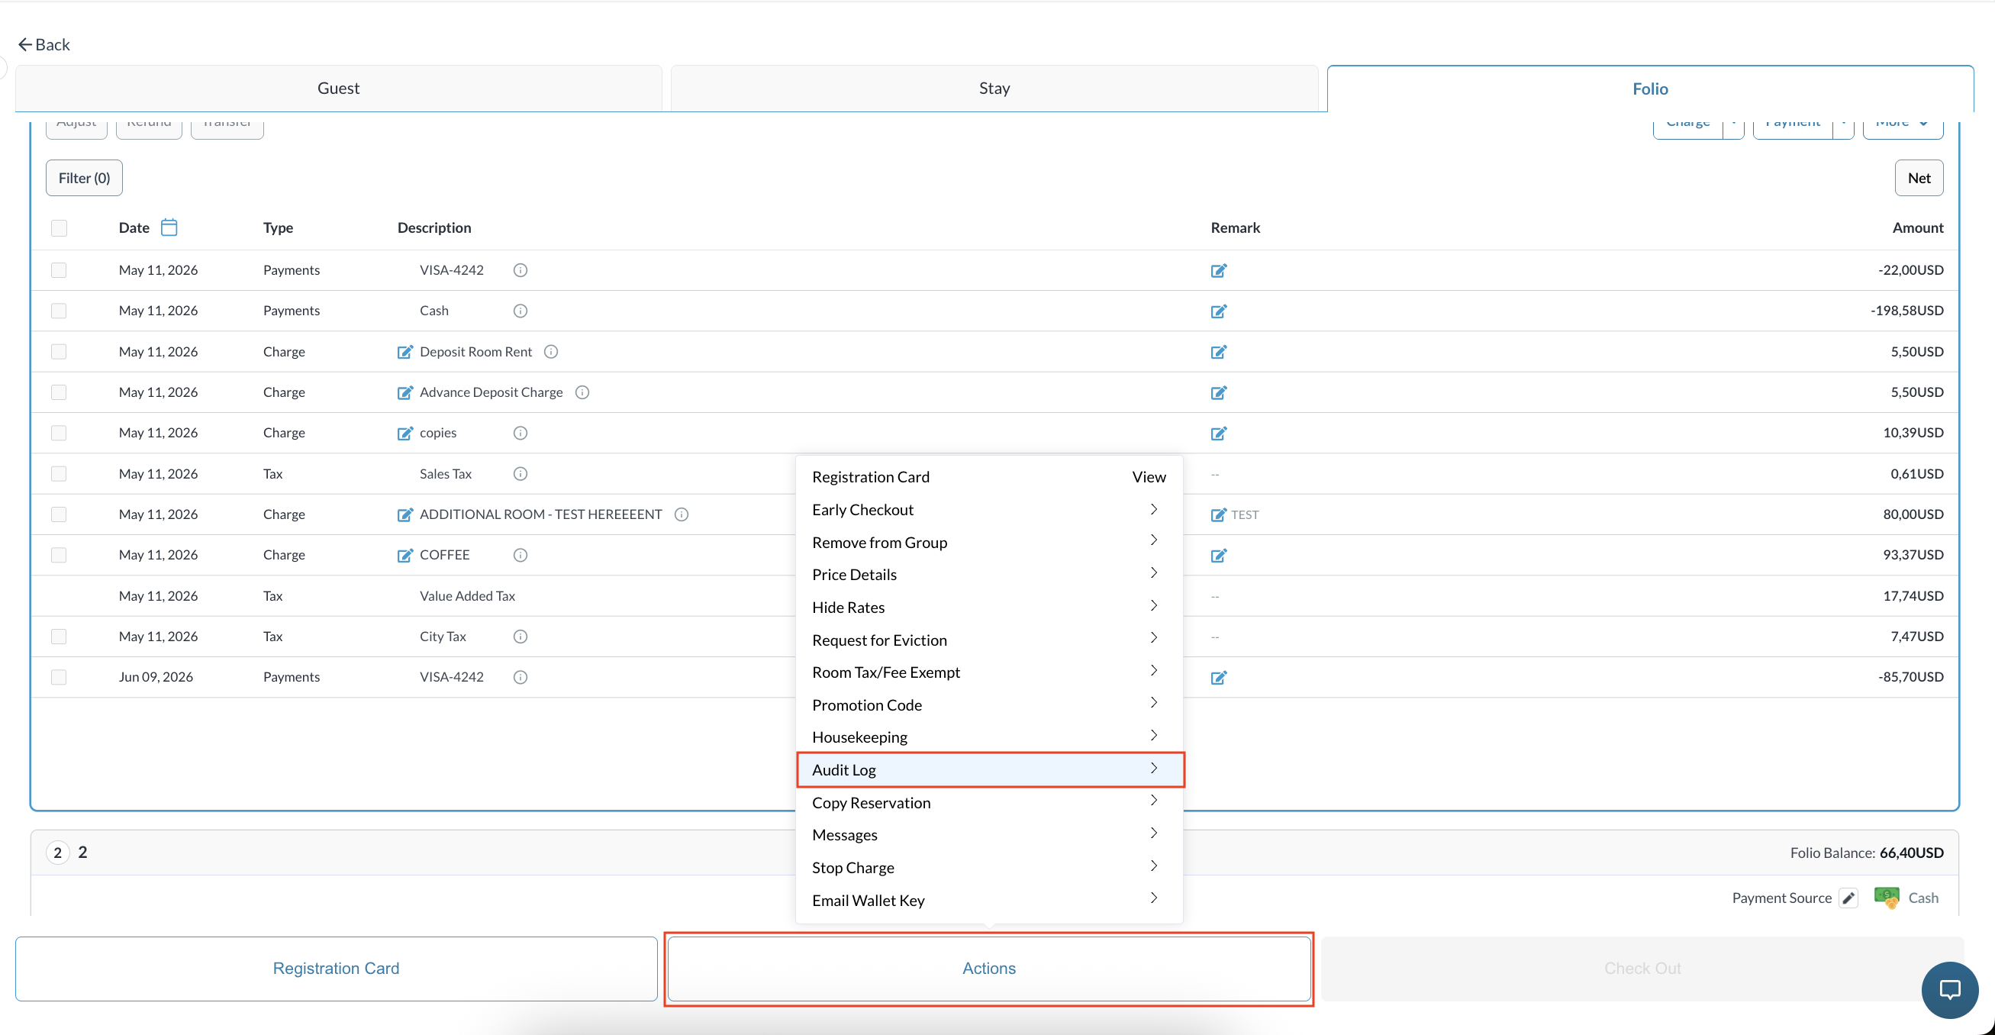1995x1035 pixels.
Task: Choose Messages from actions menu
Action: click(x=990, y=834)
